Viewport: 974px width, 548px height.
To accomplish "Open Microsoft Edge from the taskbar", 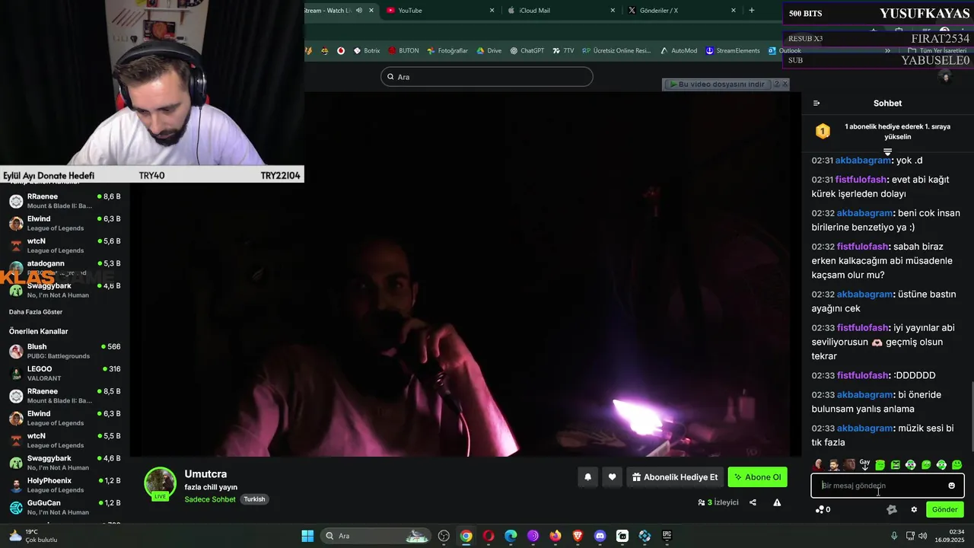I will [x=511, y=536].
